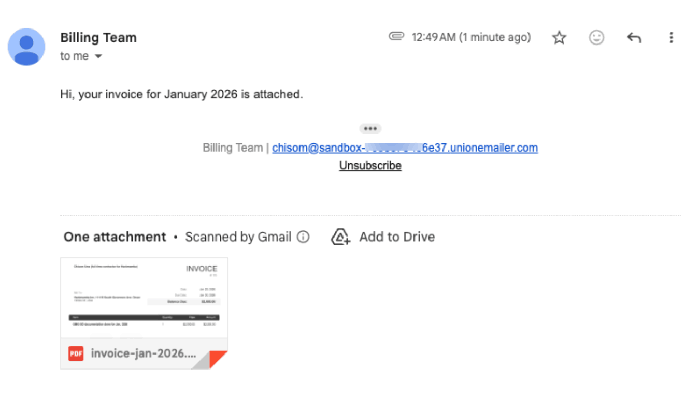The height and width of the screenshot is (398, 700).
Task: Add an emoji reaction to the message
Action: coord(597,37)
